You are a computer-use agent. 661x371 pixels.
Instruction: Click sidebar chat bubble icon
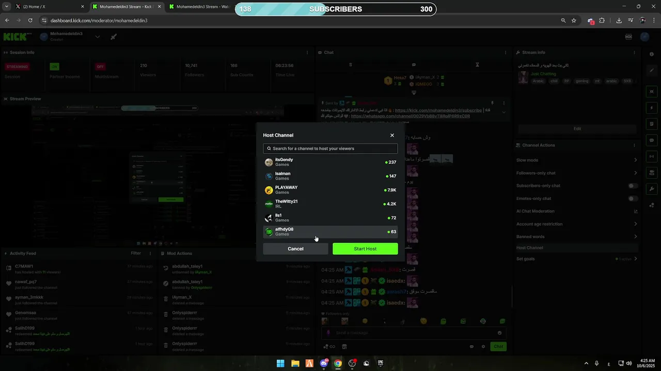(x=652, y=140)
